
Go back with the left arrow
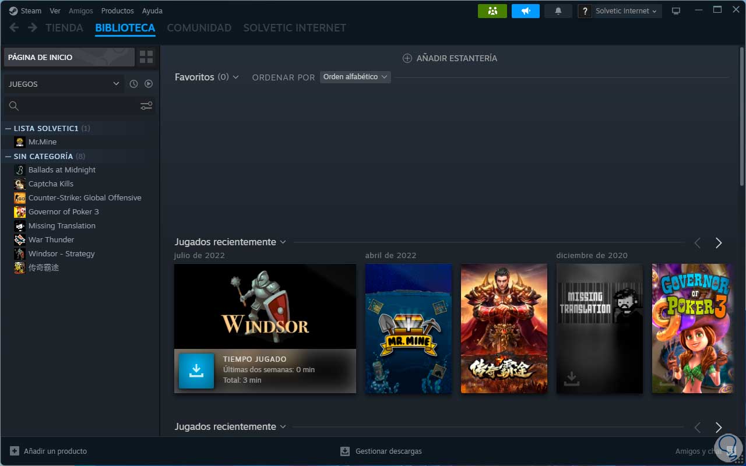[14, 27]
